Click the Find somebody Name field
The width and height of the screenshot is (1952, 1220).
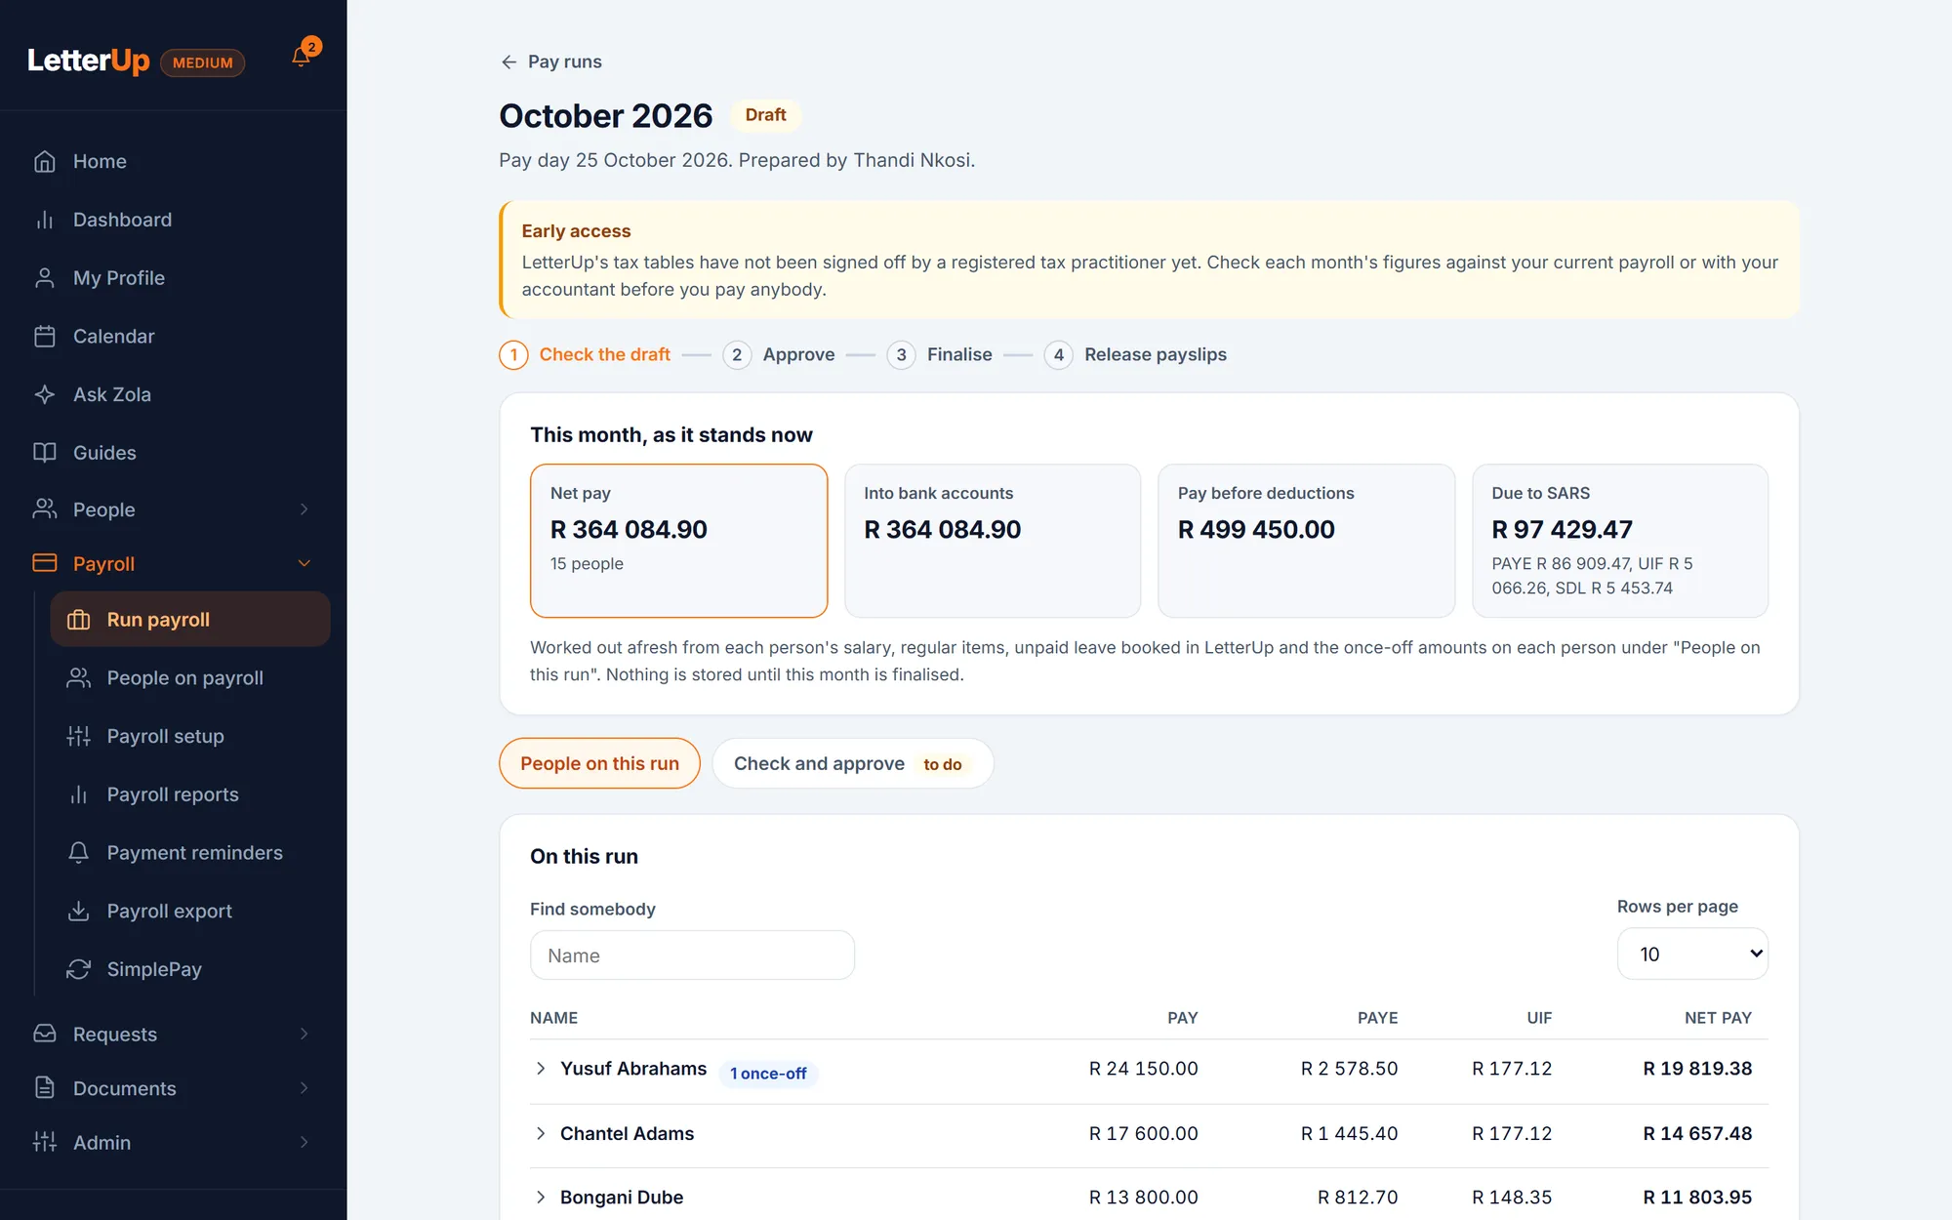pos(692,956)
